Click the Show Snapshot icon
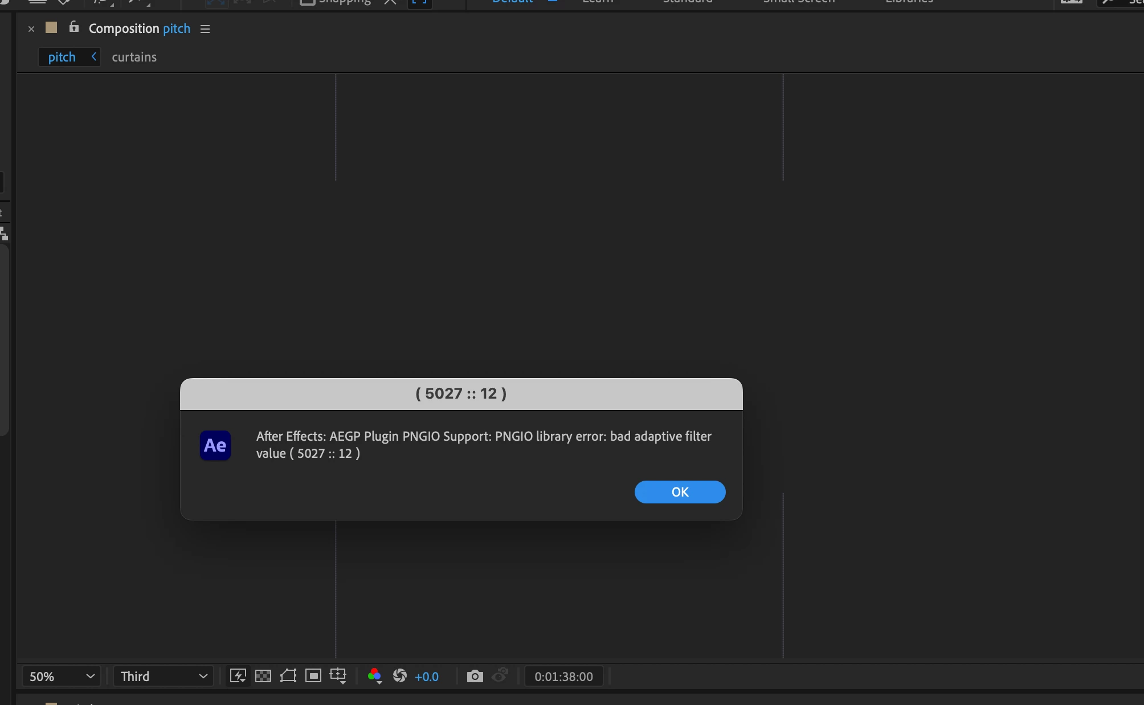Image resolution: width=1144 pixels, height=705 pixels. [x=500, y=676]
